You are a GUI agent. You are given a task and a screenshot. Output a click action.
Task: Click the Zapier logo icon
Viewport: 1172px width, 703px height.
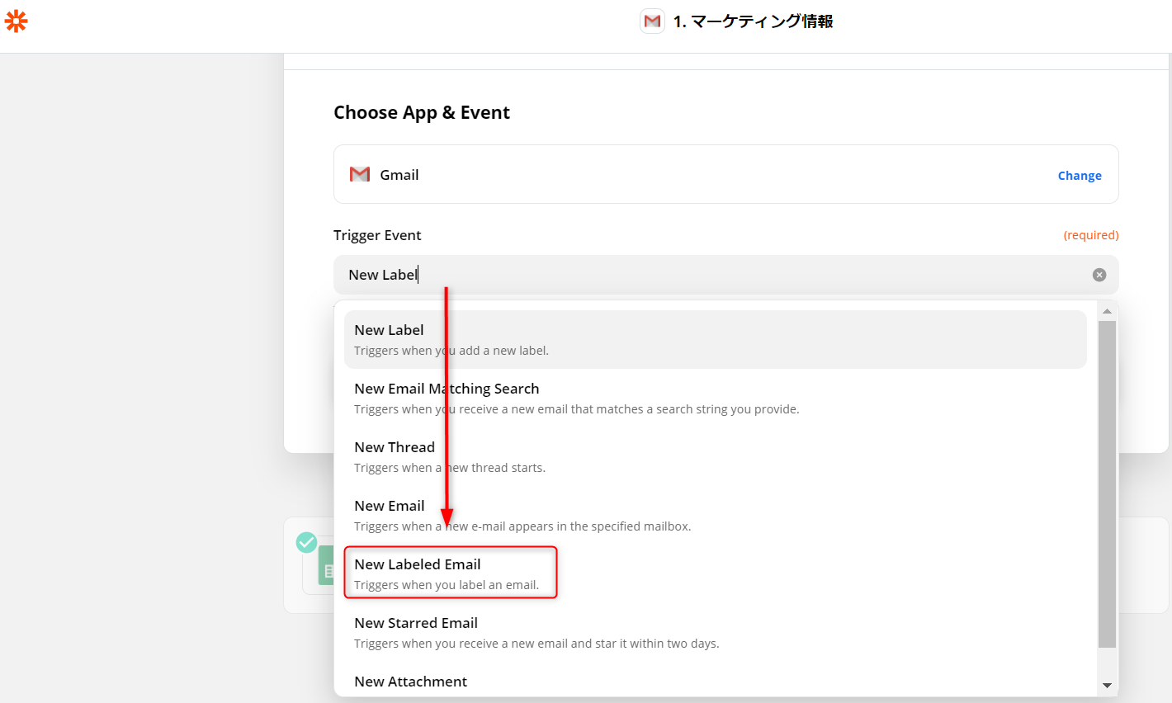point(16,21)
